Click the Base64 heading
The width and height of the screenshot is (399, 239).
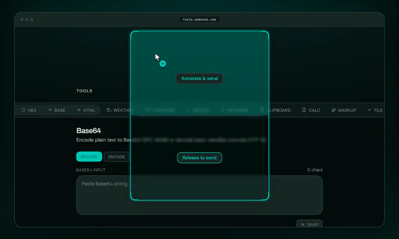click(x=89, y=131)
